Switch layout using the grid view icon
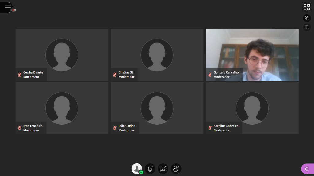Image resolution: width=314 pixels, height=176 pixels. coord(307,7)
